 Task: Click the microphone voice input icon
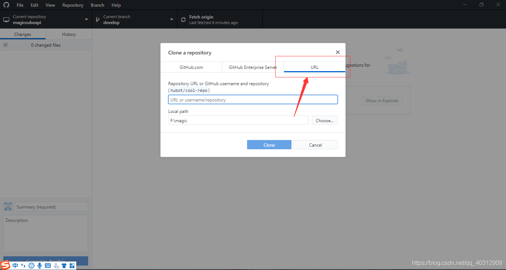point(40,266)
